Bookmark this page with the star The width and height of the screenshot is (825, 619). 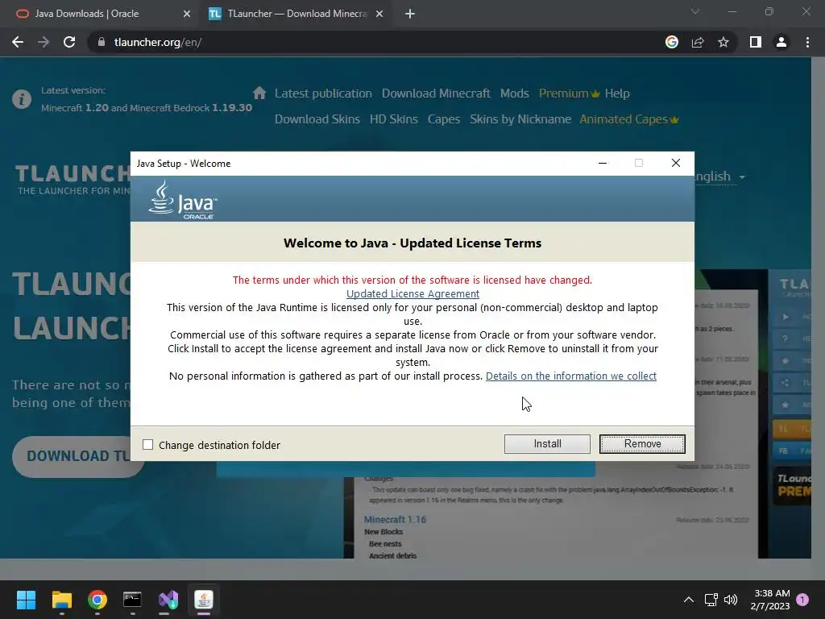[x=723, y=42]
